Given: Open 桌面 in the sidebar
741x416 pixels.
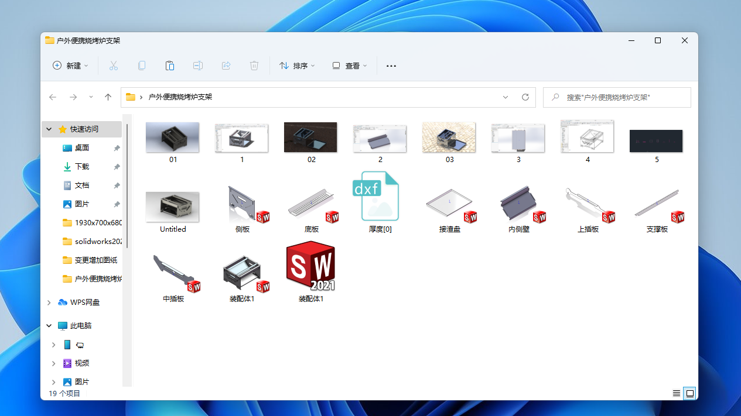Looking at the screenshot, I should (x=81, y=148).
